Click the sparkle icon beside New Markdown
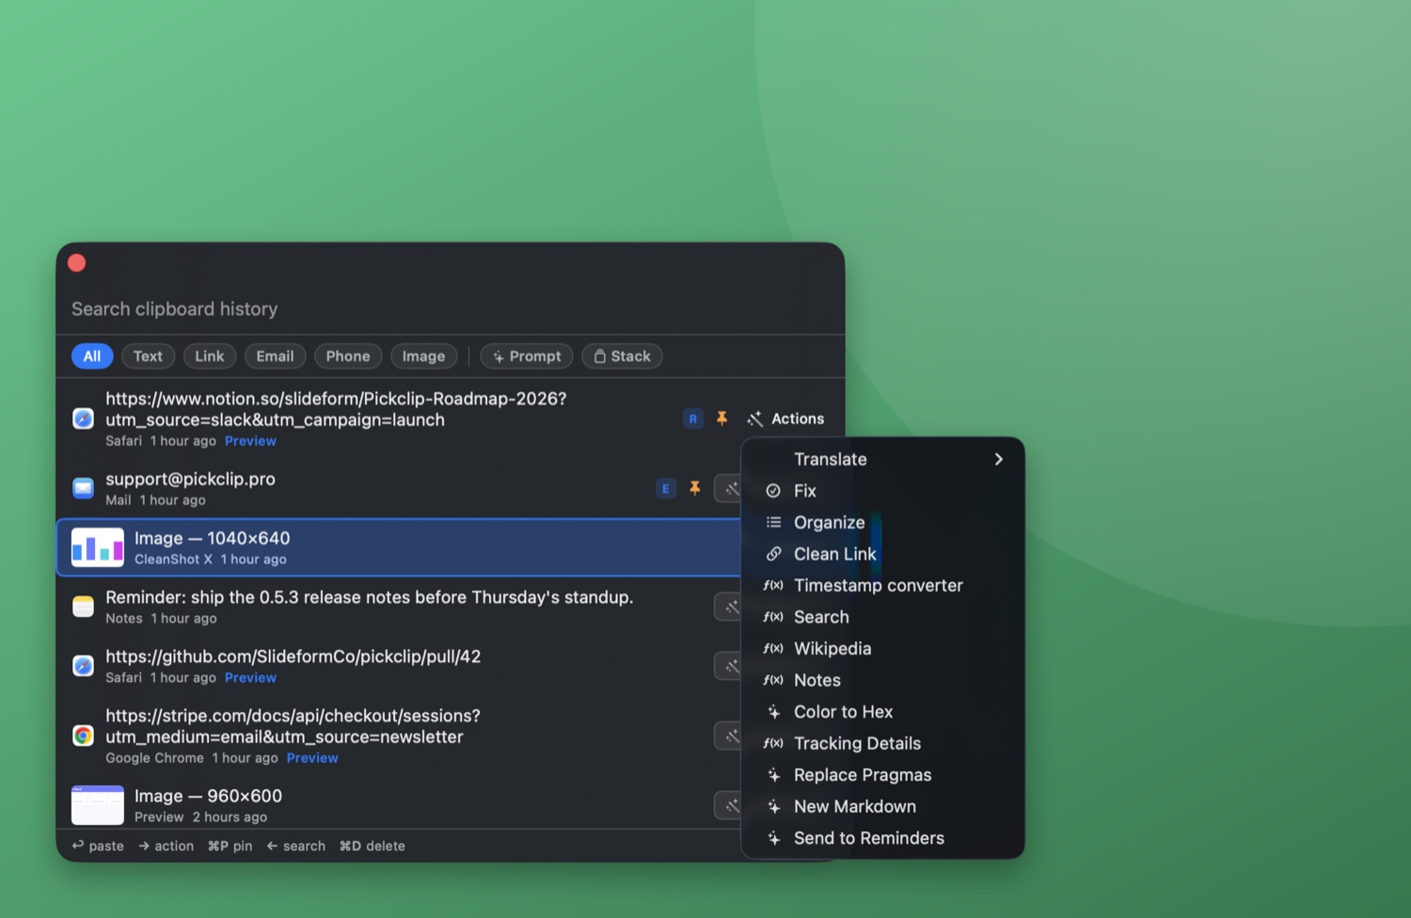 (773, 807)
